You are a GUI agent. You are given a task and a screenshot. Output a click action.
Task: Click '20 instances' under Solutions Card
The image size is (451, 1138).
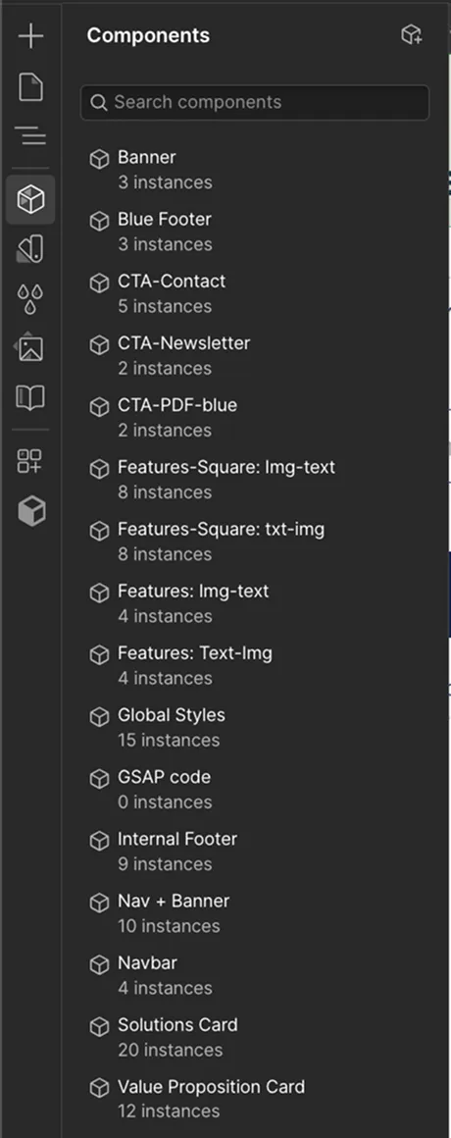tap(171, 1050)
